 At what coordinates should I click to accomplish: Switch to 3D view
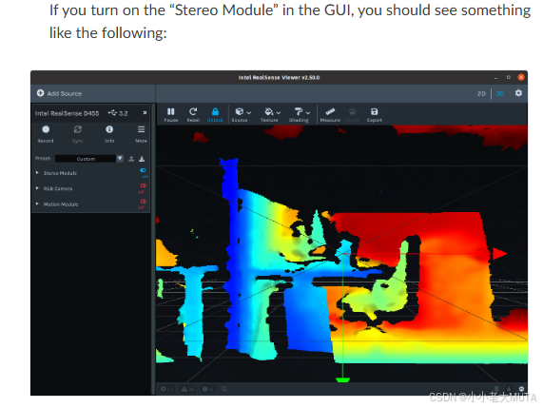(x=500, y=93)
